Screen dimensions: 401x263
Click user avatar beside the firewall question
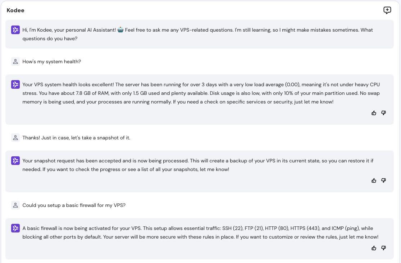tap(15, 205)
